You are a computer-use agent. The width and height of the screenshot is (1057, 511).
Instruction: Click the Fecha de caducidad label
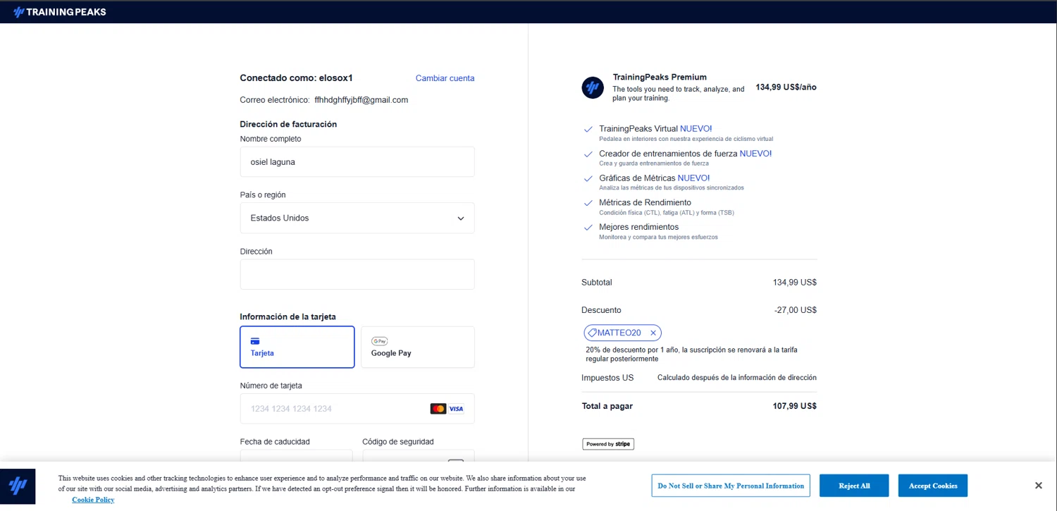click(x=275, y=442)
